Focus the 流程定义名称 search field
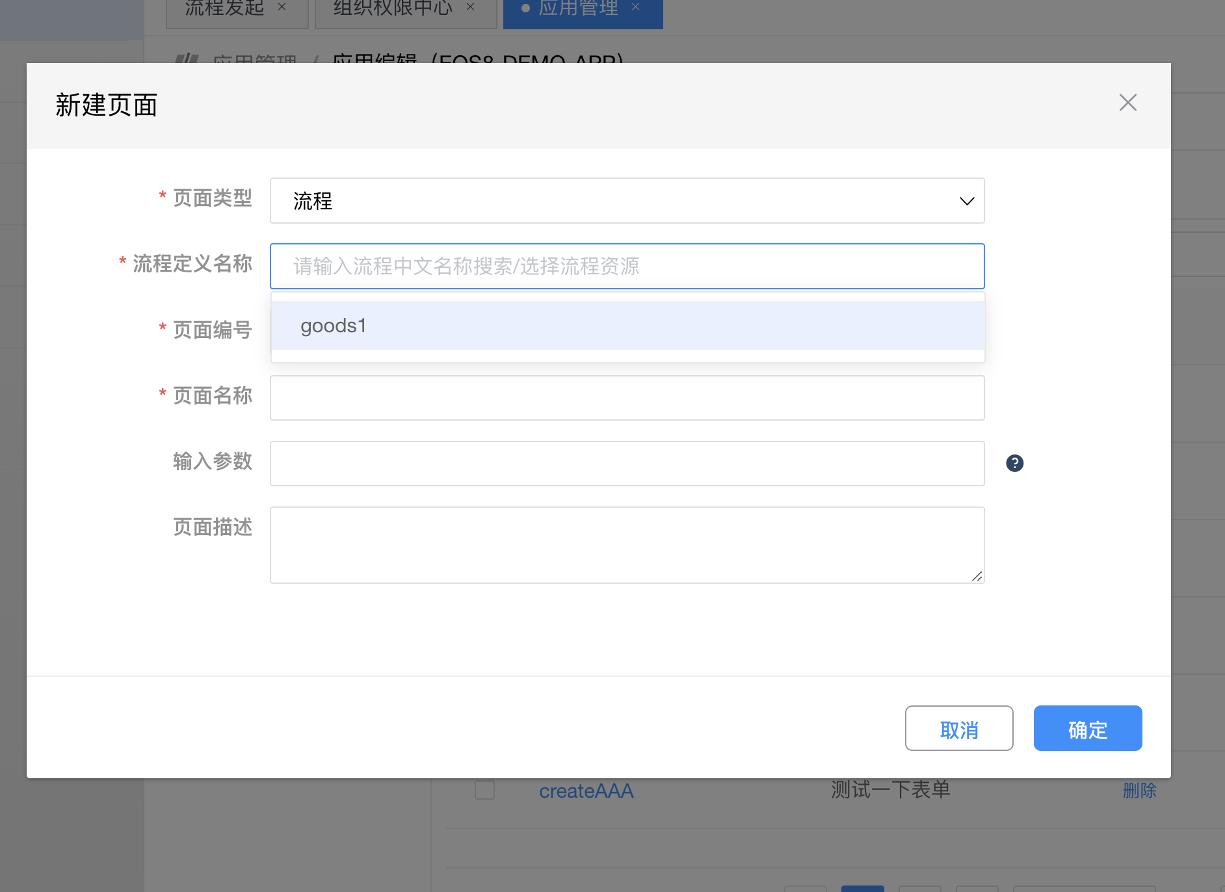The width and height of the screenshot is (1225, 892). pyautogui.click(x=627, y=267)
